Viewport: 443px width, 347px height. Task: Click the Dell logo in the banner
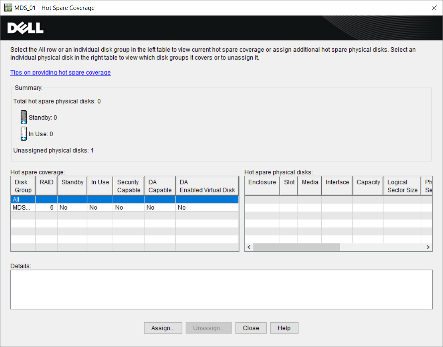pyautogui.click(x=25, y=28)
